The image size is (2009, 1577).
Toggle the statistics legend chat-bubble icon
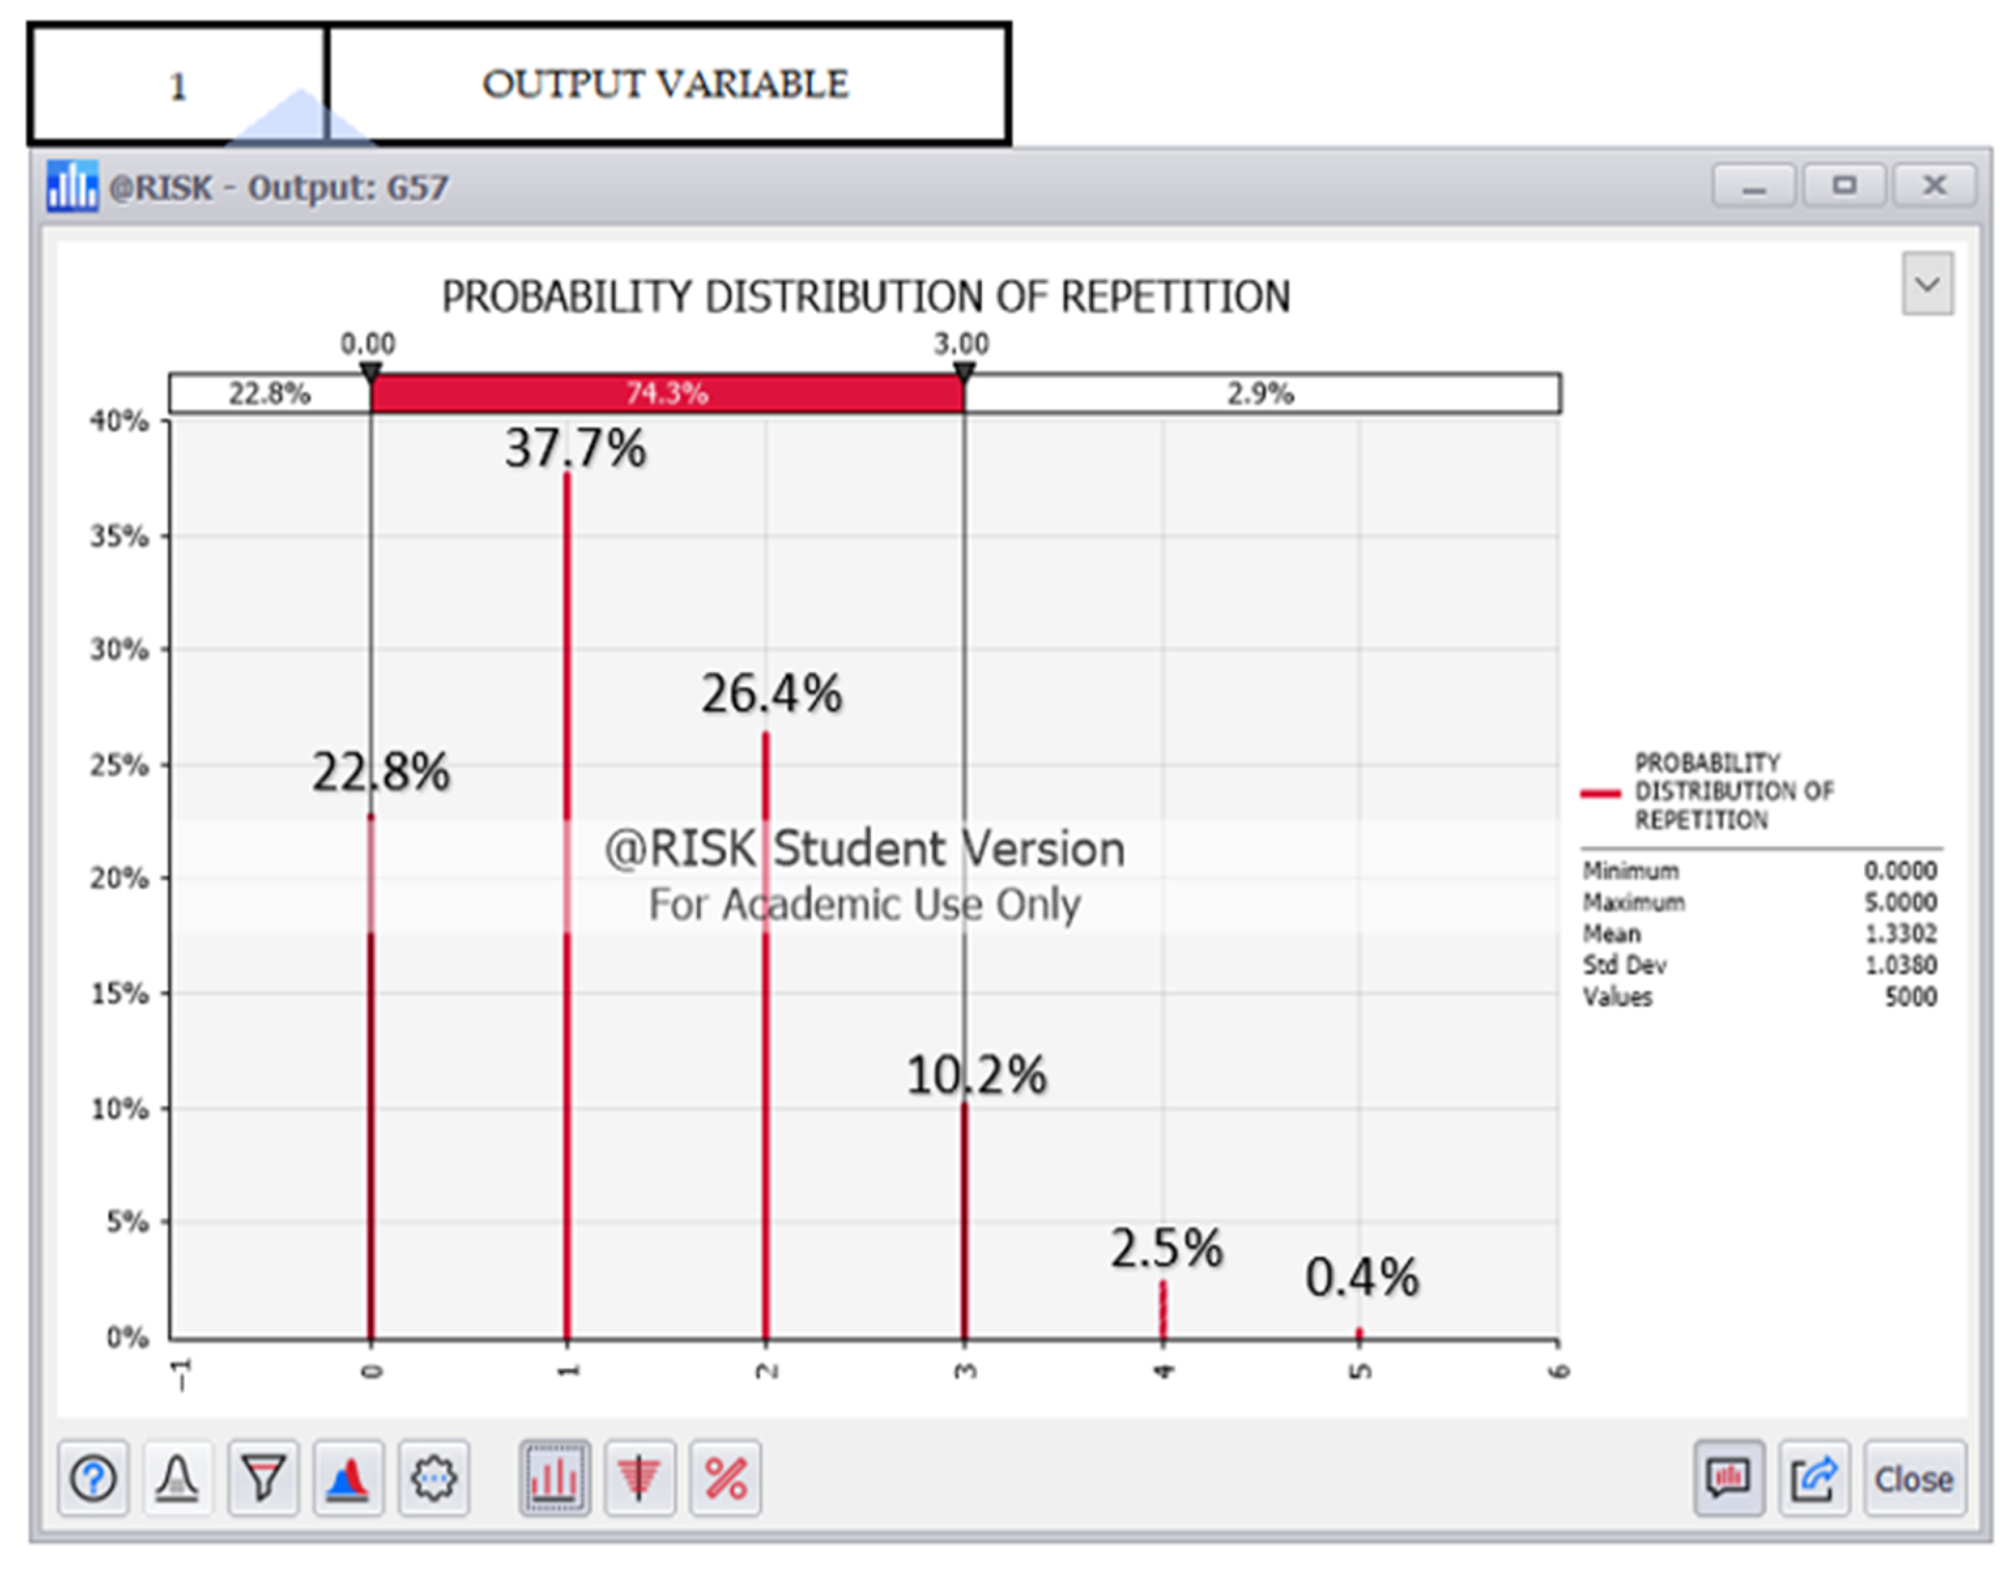(x=1728, y=1479)
